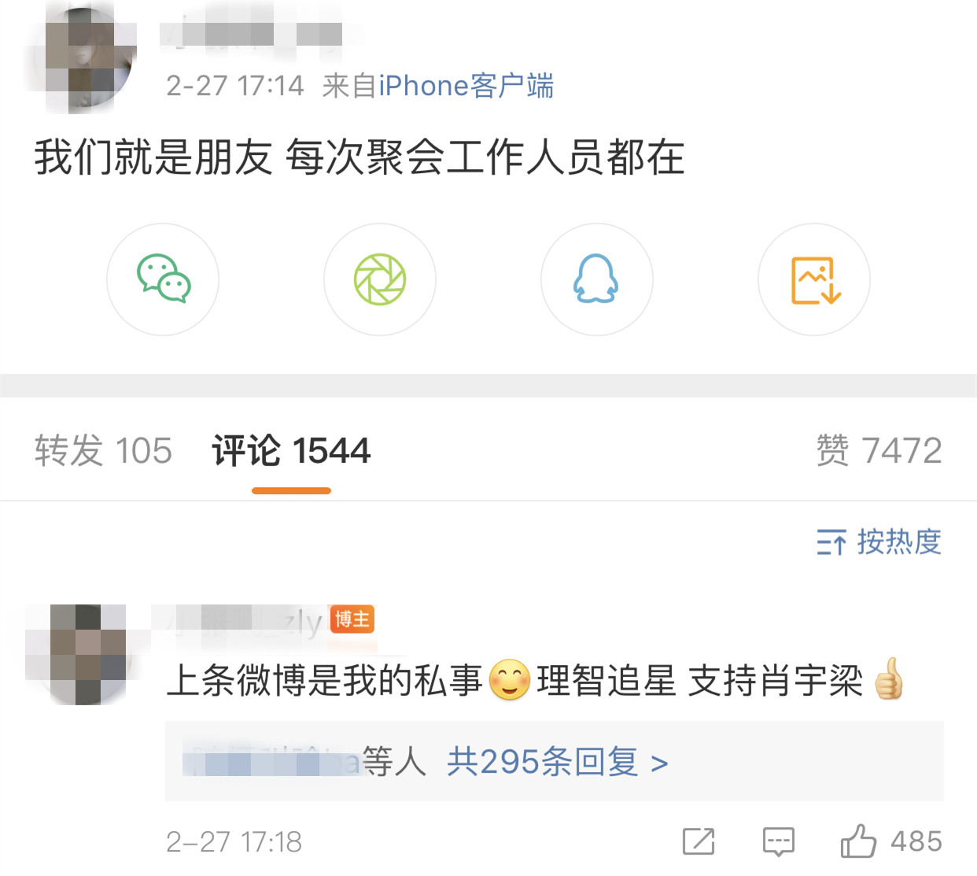Share post via QQ penguin icon

597,279
